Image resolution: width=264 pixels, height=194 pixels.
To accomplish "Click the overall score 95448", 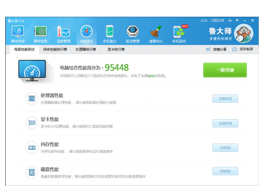I will pyautogui.click(x=117, y=68).
